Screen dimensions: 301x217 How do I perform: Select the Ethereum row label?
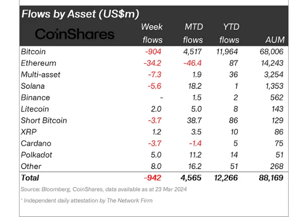pyautogui.click(x=39, y=63)
